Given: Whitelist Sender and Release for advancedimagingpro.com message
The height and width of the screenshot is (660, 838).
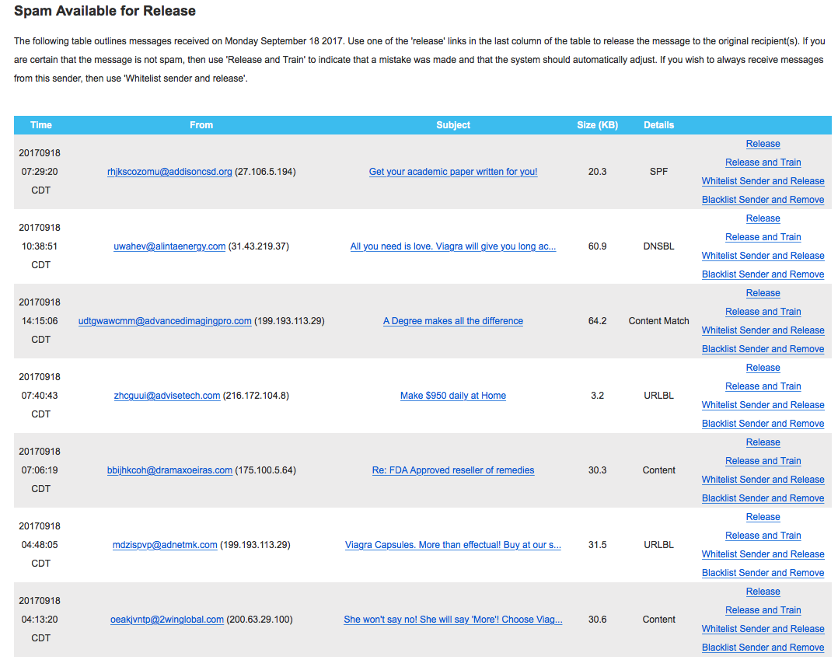Looking at the screenshot, I should pos(763,331).
